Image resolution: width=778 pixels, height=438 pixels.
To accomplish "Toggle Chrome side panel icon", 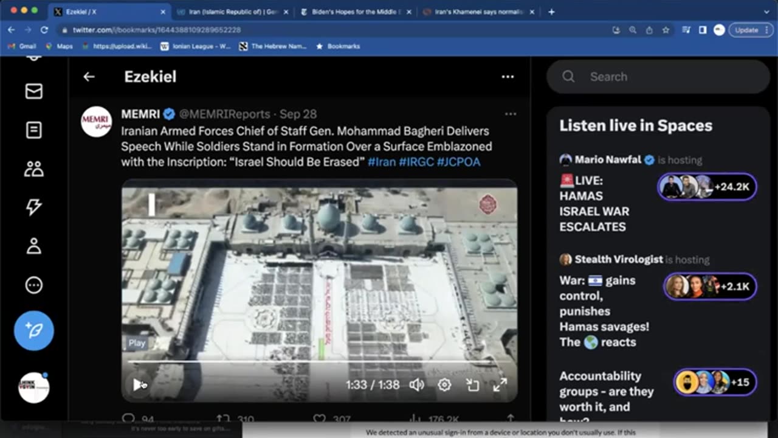I will coord(703,30).
